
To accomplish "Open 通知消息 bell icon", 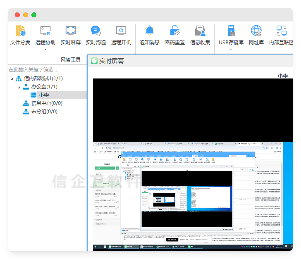I will tap(150, 31).
